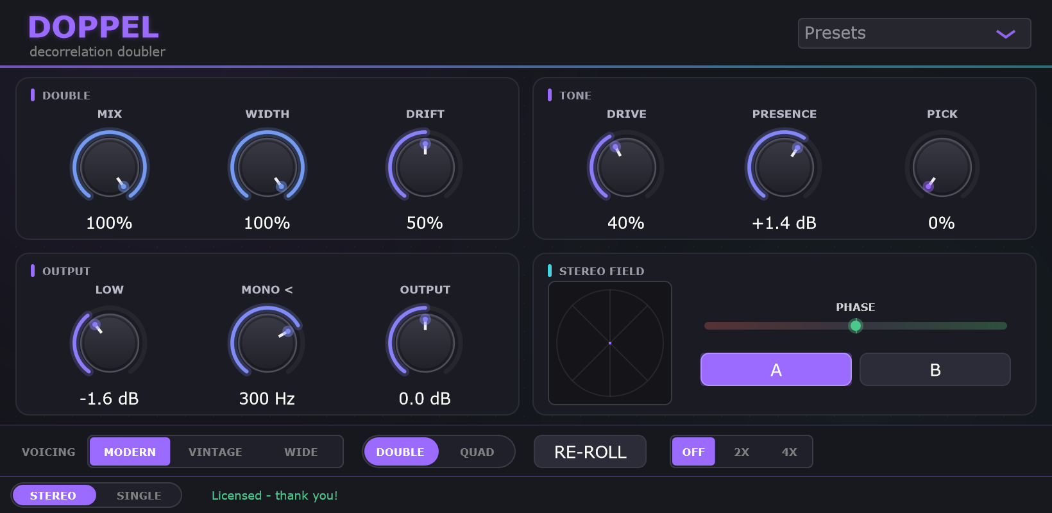Click the Mono value 300 Hz
Screen dimensions: 1052x513
(x=267, y=399)
